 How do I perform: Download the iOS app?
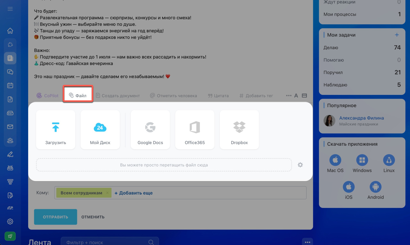click(x=349, y=190)
